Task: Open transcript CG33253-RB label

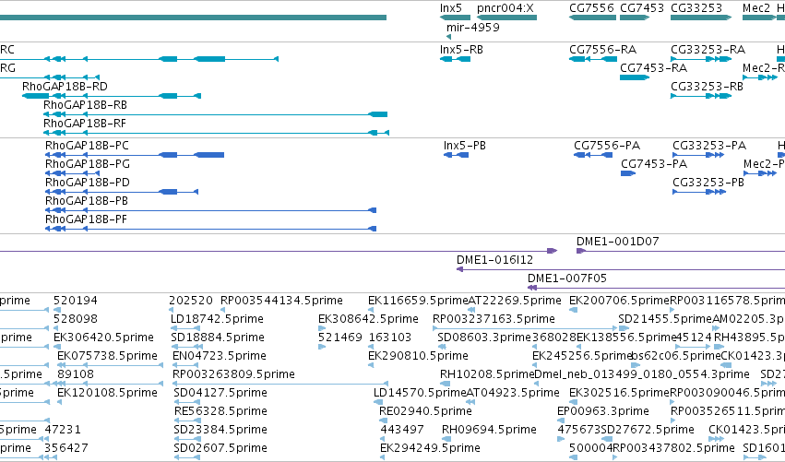Action: [707, 87]
